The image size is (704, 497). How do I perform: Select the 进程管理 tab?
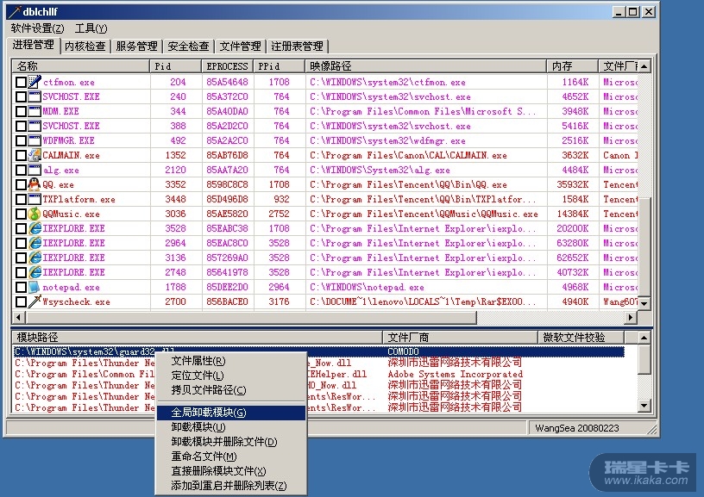point(34,45)
